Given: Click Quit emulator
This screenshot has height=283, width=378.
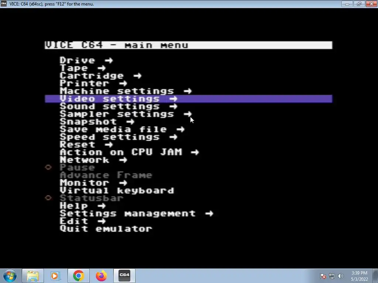Looking at the screenshot, I should 106,229.
